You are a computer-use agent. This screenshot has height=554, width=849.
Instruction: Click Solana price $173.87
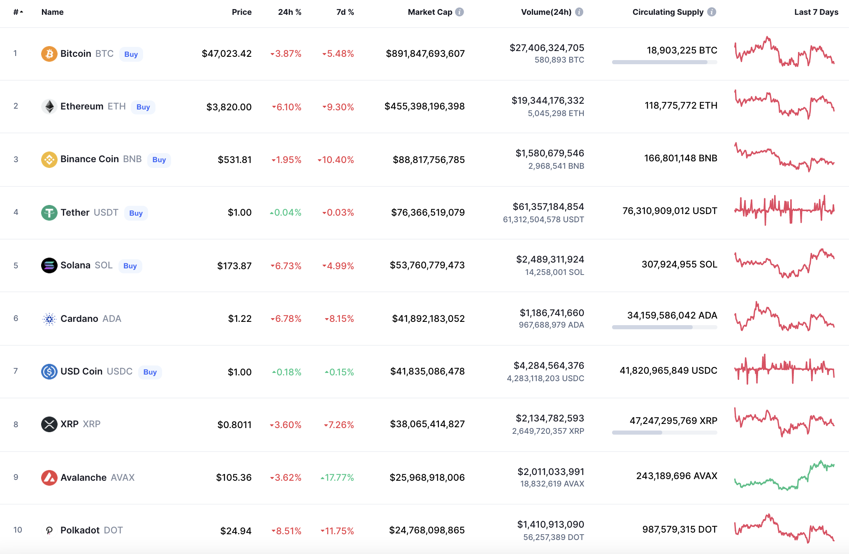point(234,266)
